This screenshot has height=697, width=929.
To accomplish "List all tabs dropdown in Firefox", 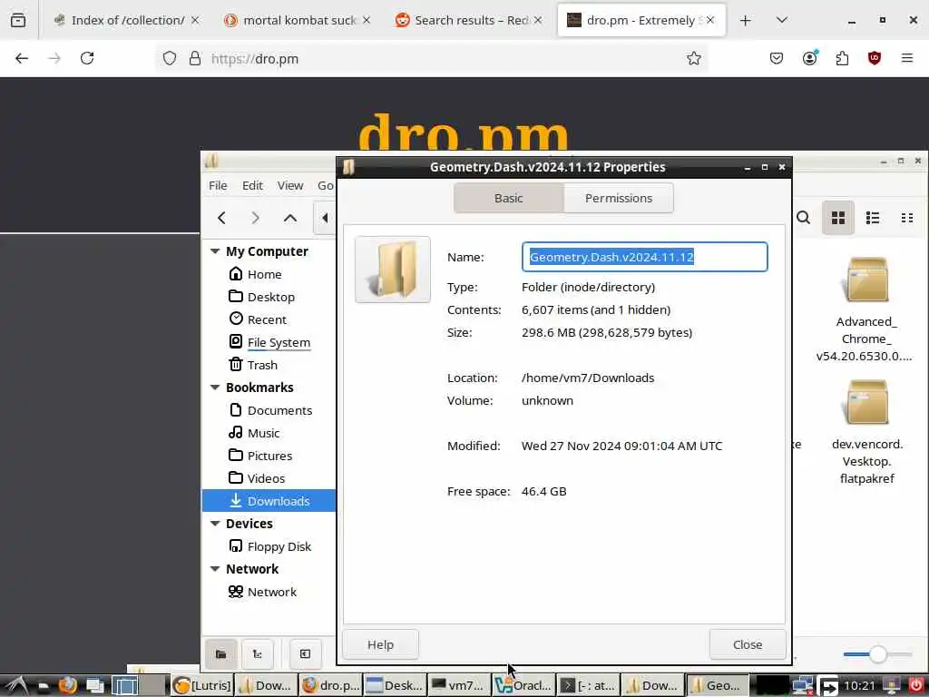I will tap(781, 20).
